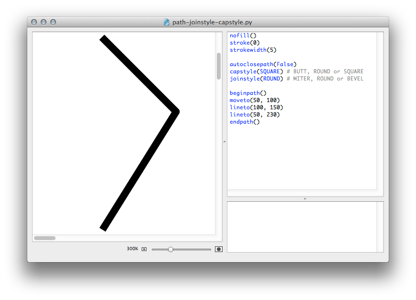
Task: Click the window title path-joinstyle-capstyle.py
Action: click(212, 23)
